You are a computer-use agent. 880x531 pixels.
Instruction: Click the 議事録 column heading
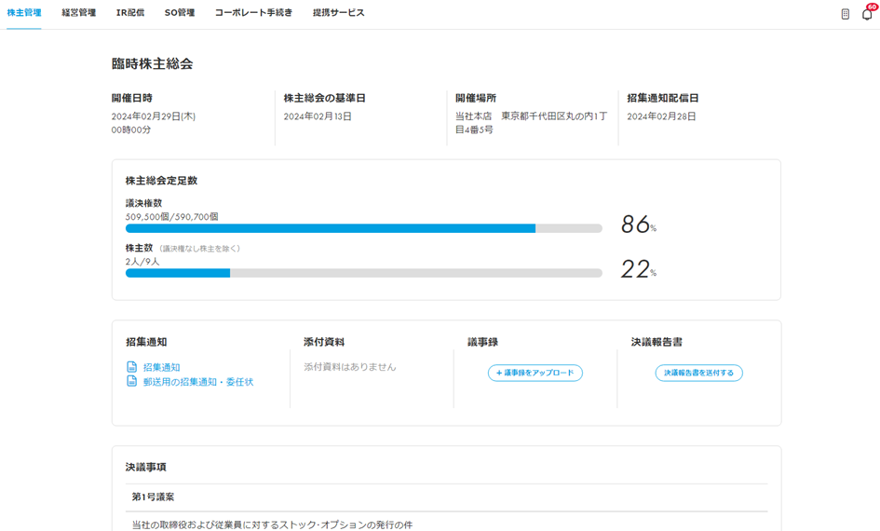(482, 342)
